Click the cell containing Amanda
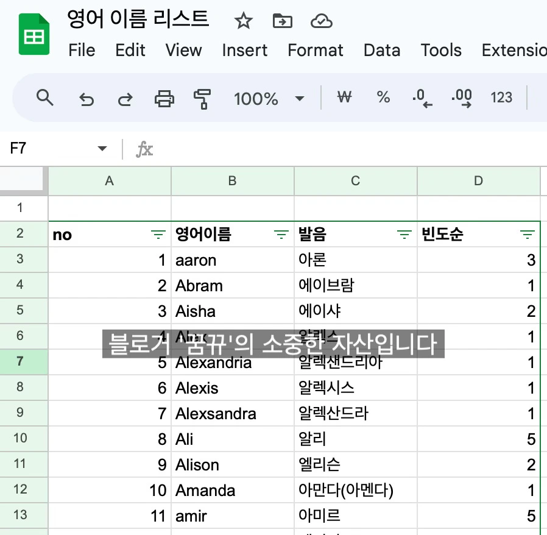The image size is (547, 535). click(233, 490)
